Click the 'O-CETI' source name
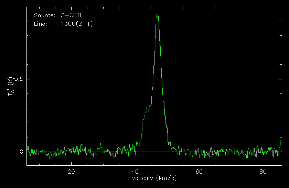This screenshot has height=188, width=289. point(71,15)
